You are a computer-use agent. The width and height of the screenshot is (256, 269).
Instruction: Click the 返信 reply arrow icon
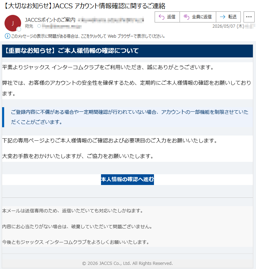click(x=162, y=17)
